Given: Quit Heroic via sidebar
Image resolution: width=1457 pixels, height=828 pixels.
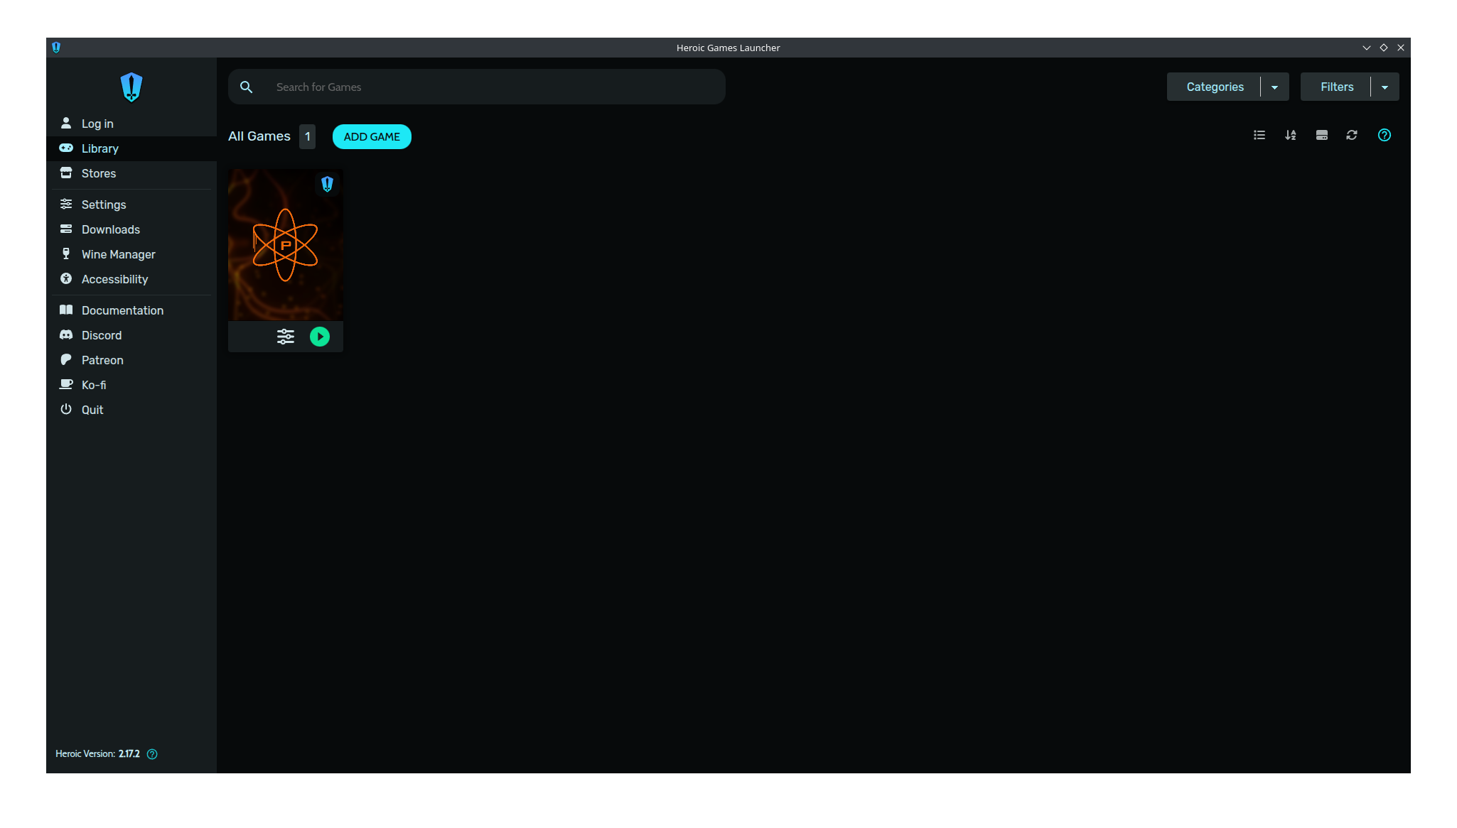Looking at the screenshot, I should (x=131, y=410).
